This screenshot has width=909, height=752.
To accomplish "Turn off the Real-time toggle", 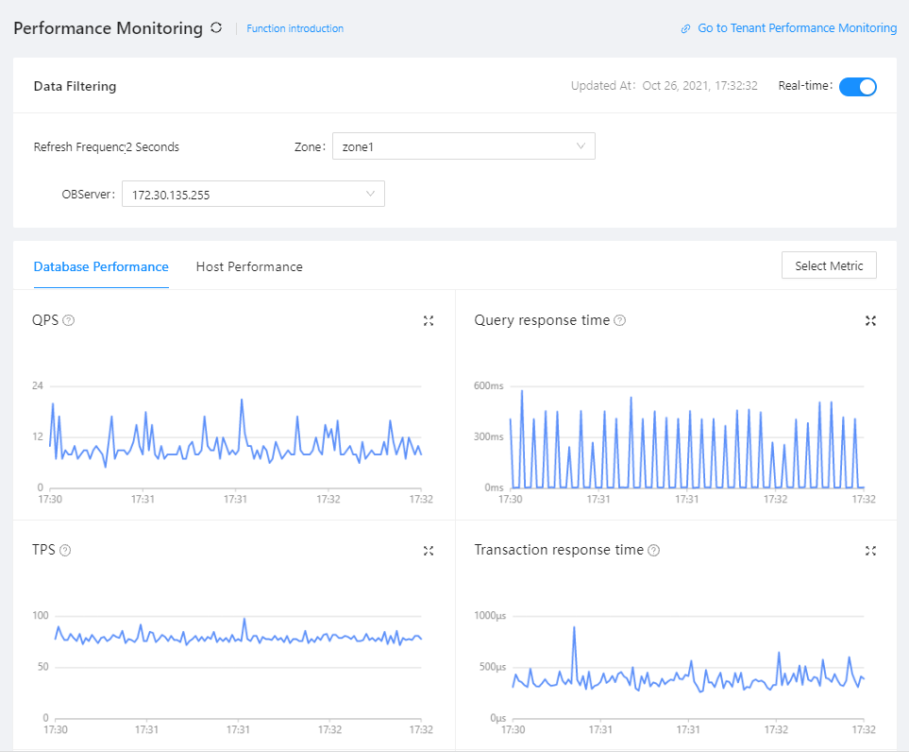I will click(x=857, y=87).
